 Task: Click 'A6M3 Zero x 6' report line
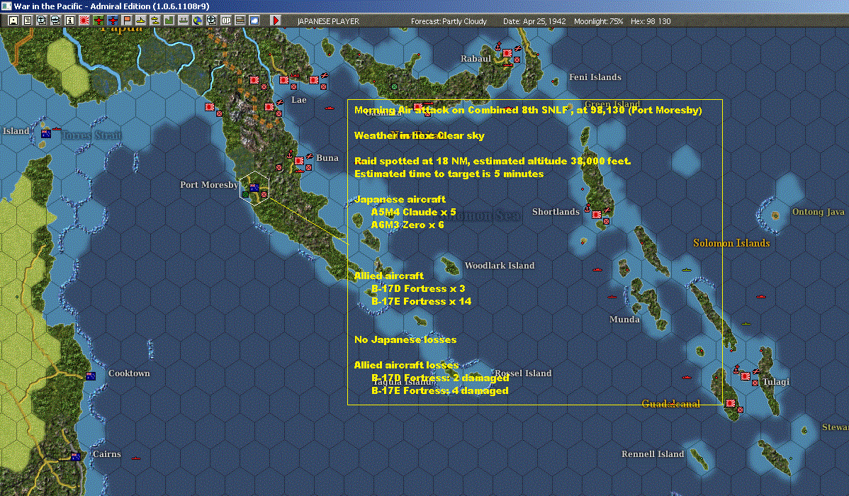point(407,225)
